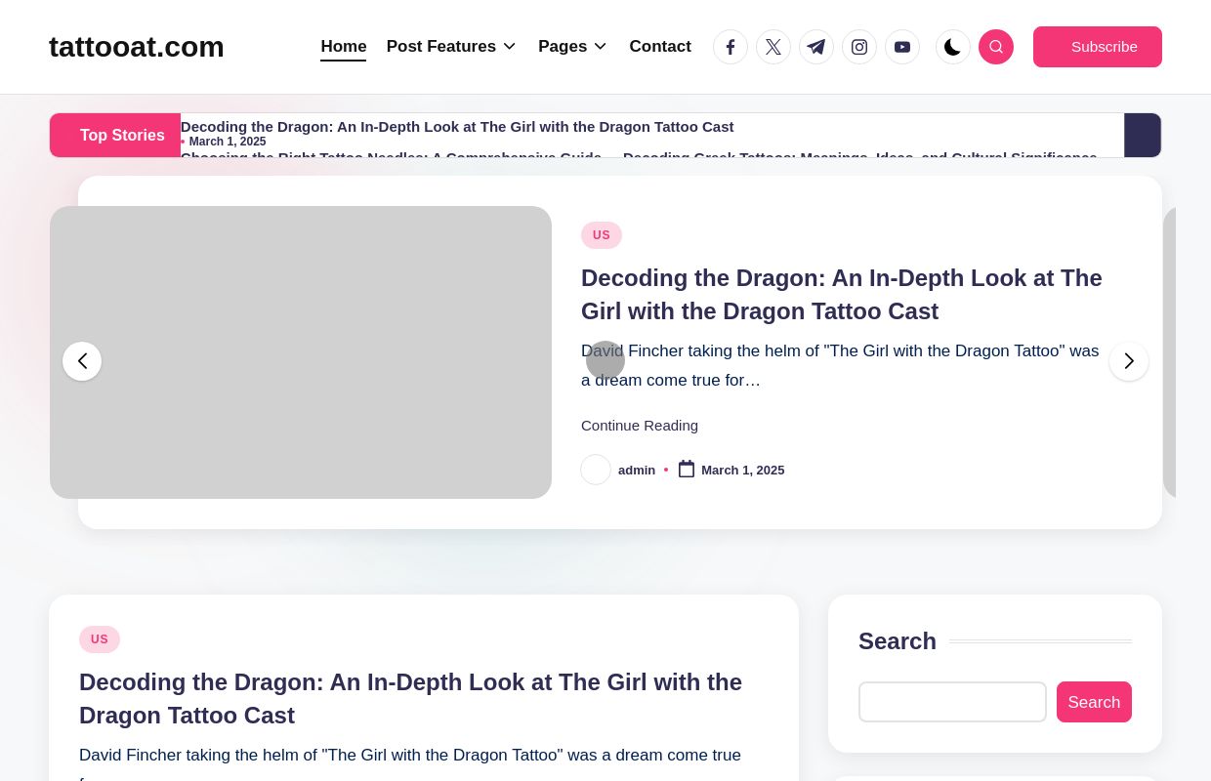Open the Telegram social icon
This screenshot has width=1211, height=781.
(x=816, y=47)
